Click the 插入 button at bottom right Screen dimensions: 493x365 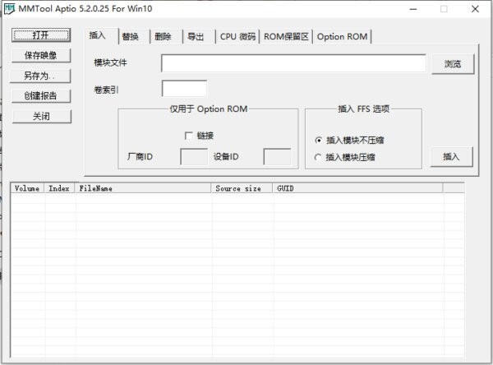(x=451, y=156)
